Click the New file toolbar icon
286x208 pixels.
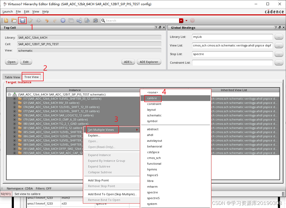point(6,20)
